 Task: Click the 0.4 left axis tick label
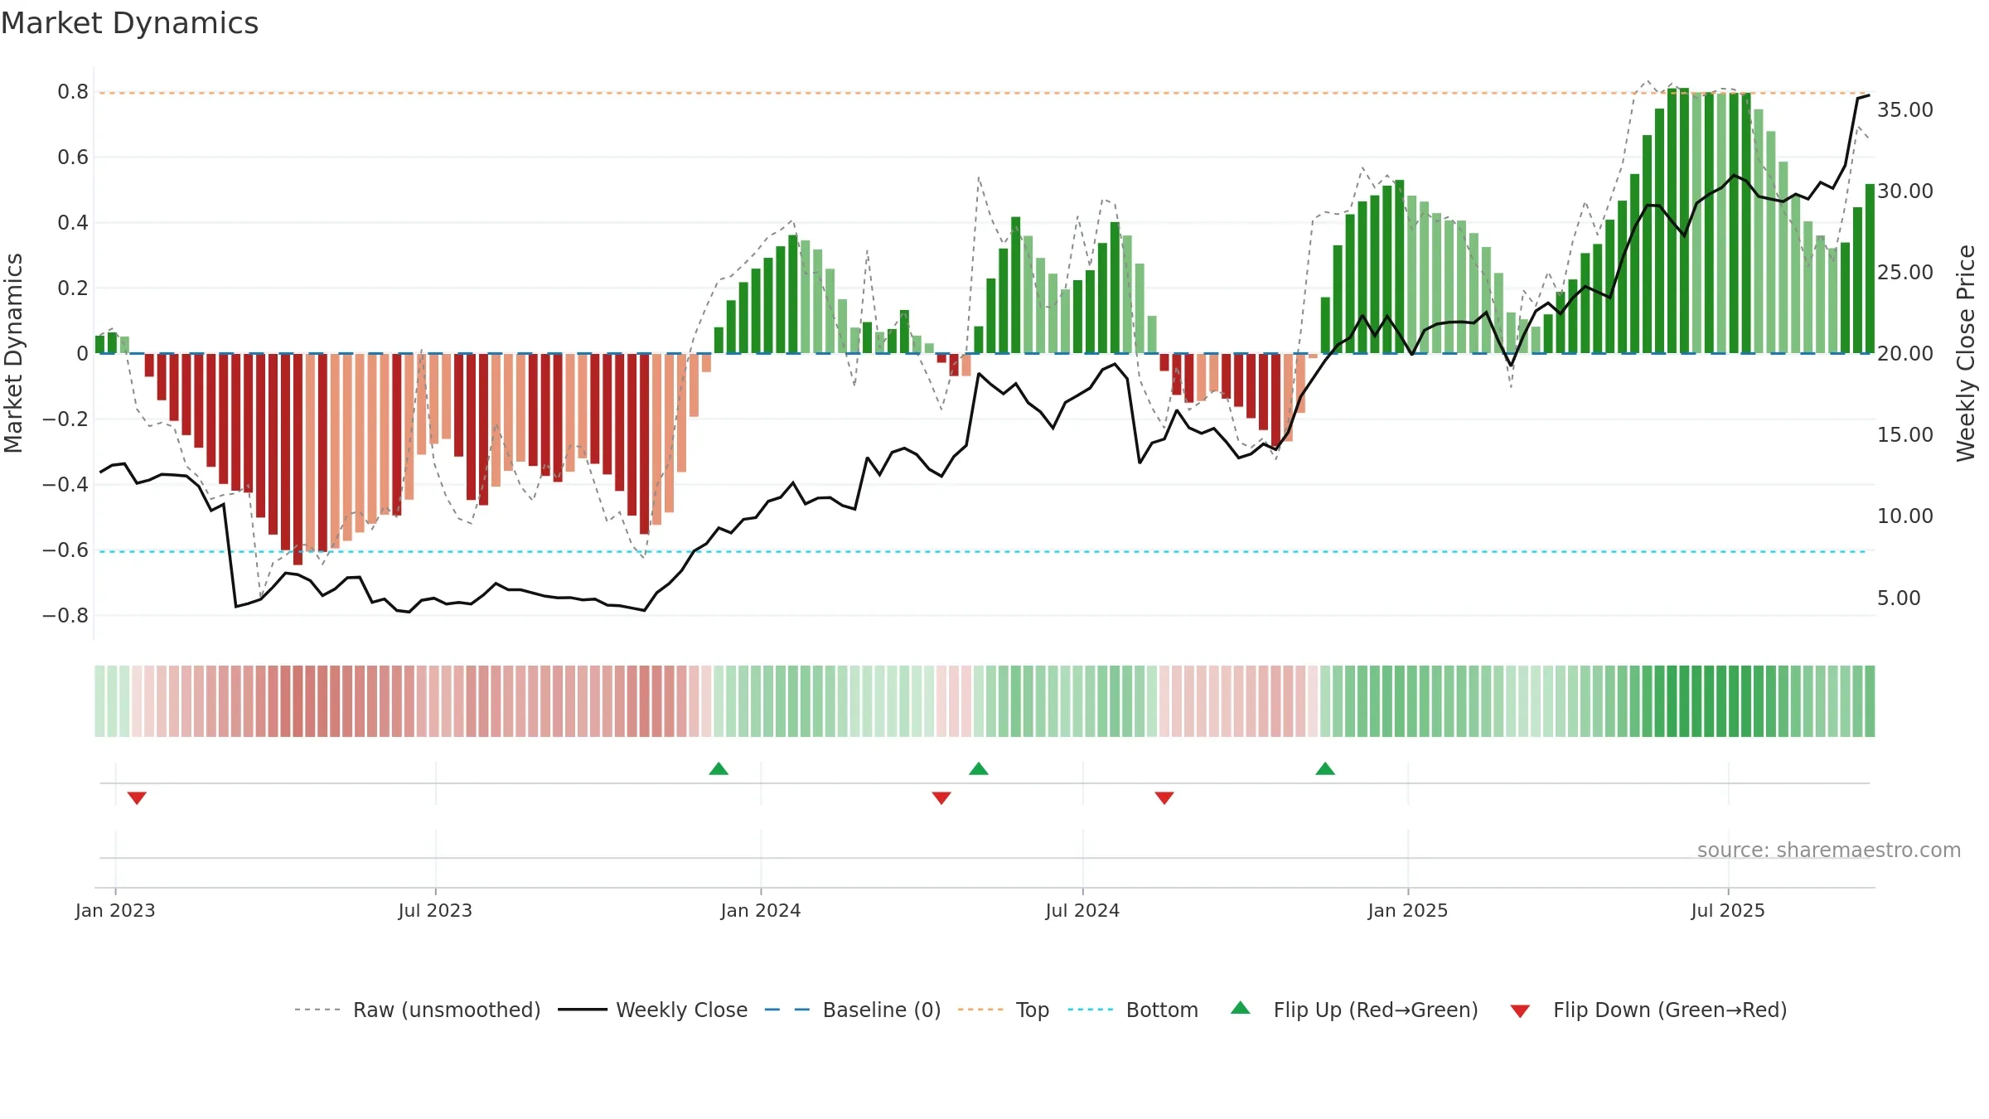[73, 223]
